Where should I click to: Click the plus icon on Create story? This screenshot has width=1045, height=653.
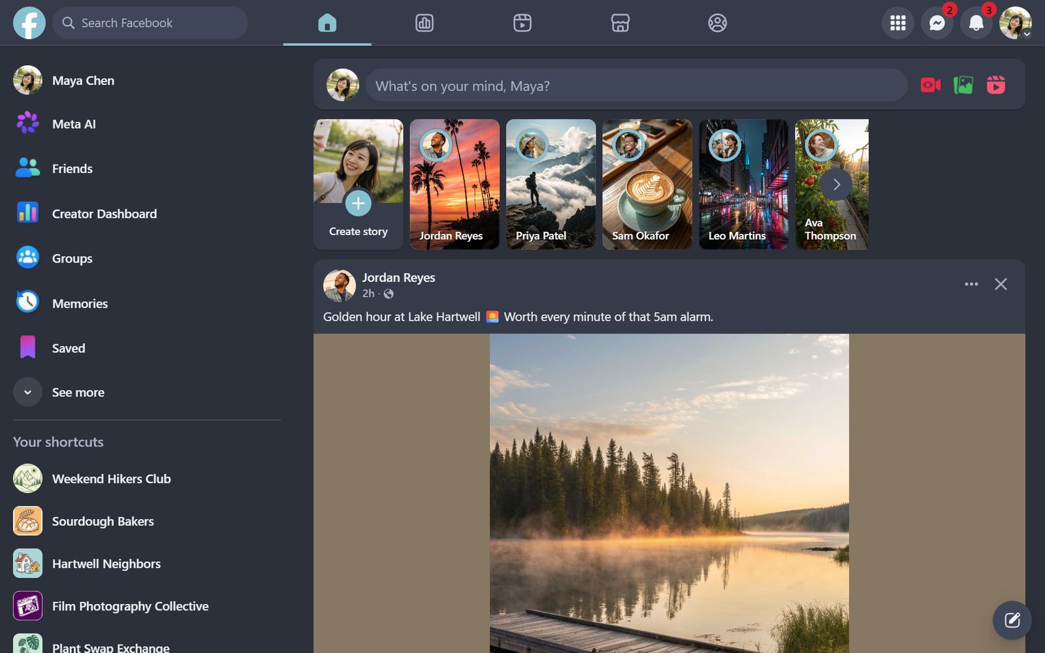click(x=358, y=203)
